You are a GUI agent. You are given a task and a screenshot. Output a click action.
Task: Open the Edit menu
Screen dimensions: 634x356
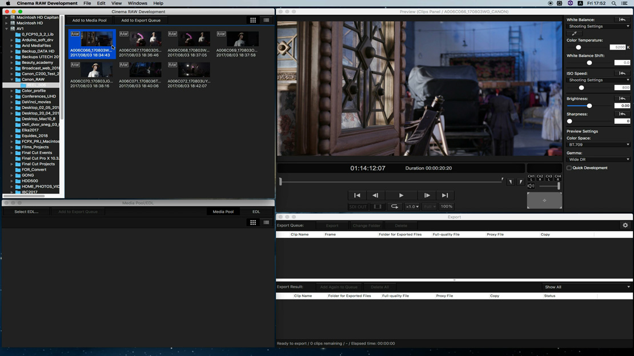point(101,3)
